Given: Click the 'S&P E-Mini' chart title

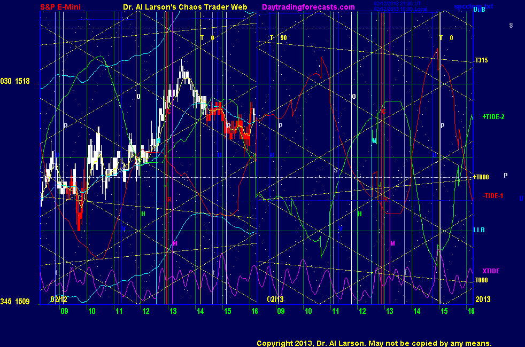Looking at the screenshot, I should tap(60, 7).
